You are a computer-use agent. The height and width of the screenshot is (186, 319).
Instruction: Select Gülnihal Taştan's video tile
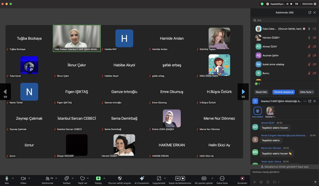[x=219, y=38]
